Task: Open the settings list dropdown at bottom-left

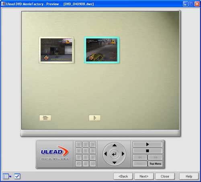Action: (x=7, y=176)
